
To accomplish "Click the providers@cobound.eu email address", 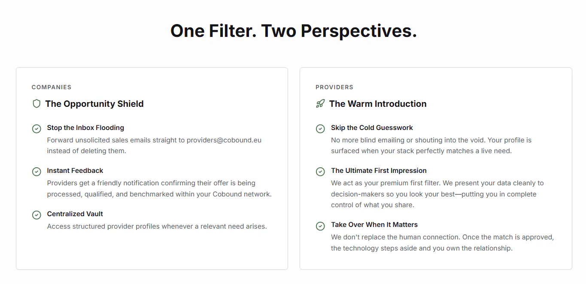I will (x=224, y=140).
